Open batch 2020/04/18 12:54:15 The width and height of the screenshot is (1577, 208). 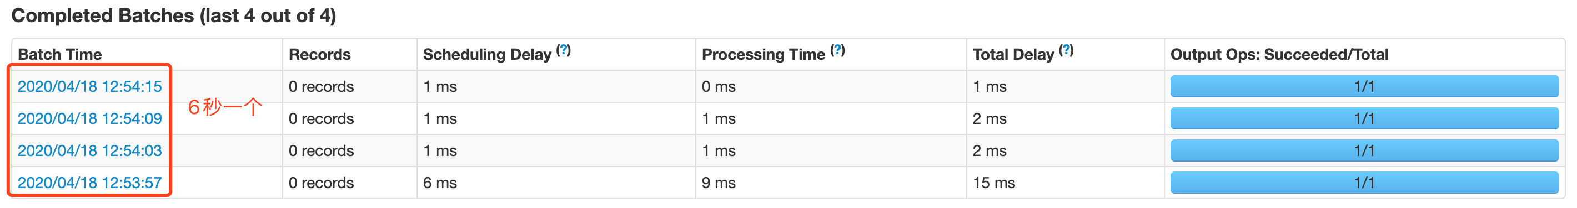click(x=89, y=87)
